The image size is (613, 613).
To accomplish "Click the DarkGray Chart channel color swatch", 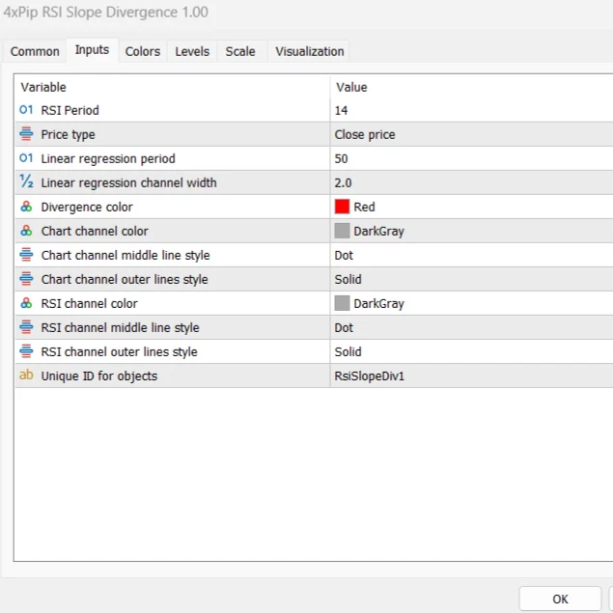I will point(342,231).
